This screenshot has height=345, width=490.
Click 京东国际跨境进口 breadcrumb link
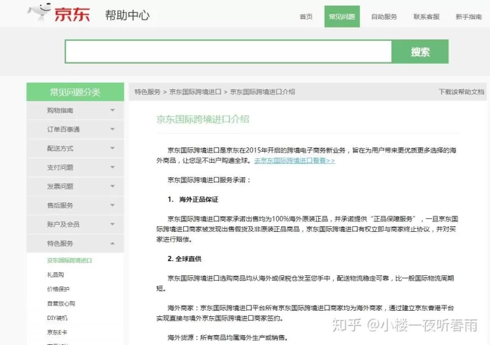[195, 92]
